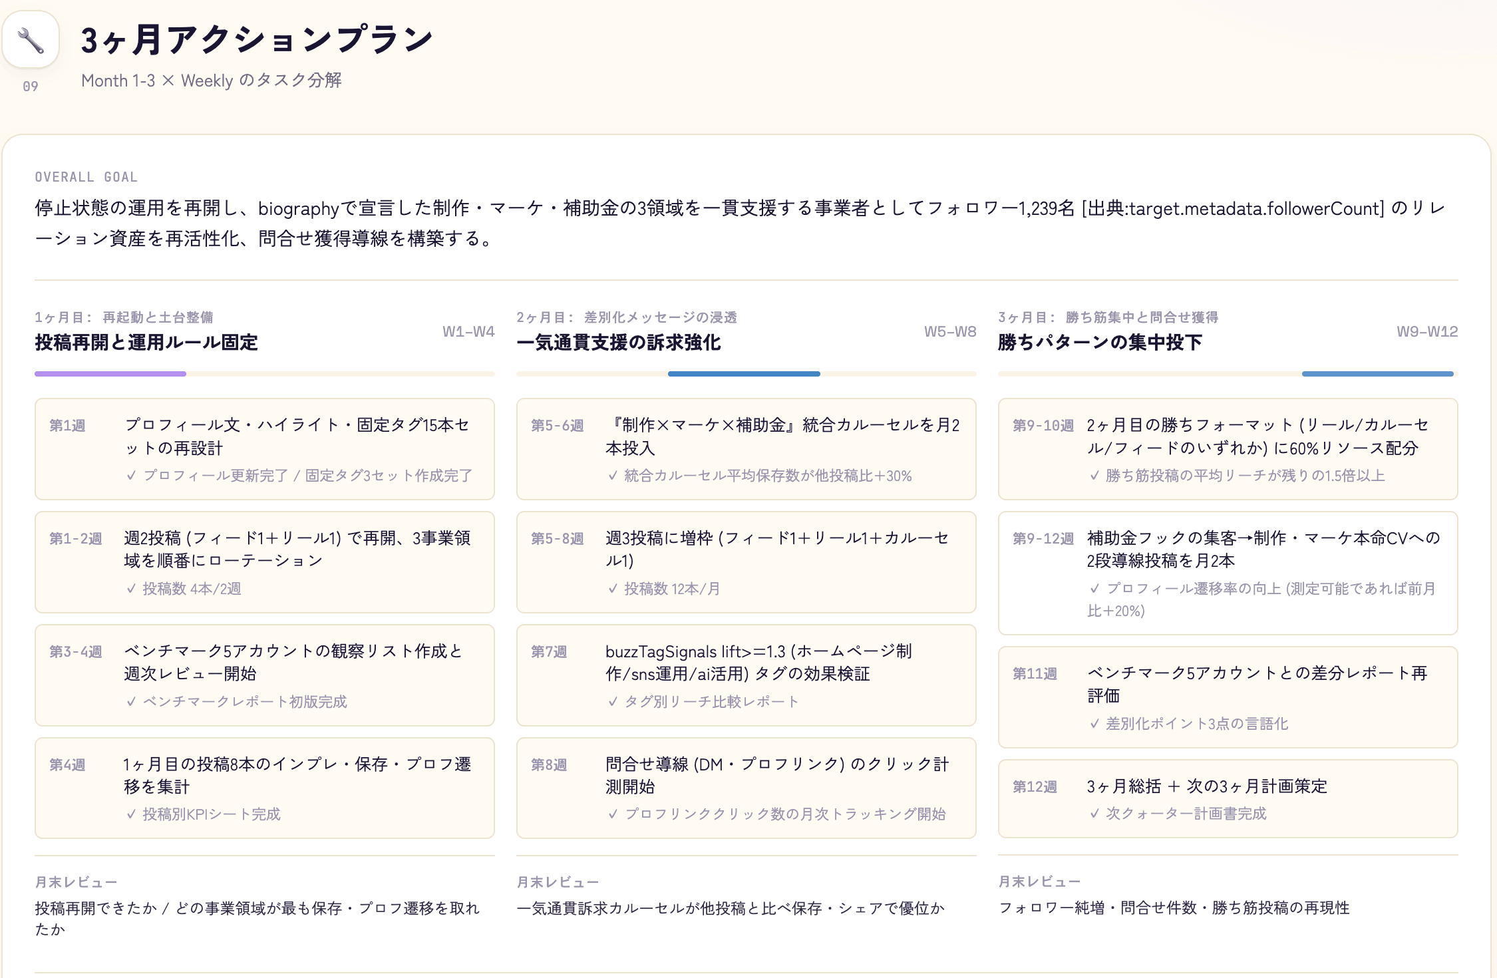Viewport: 1497px width, 978px height.
Task: Click task text 問合せ導線 (DM・プロフリンク)
Action: (x=777, y=776)
